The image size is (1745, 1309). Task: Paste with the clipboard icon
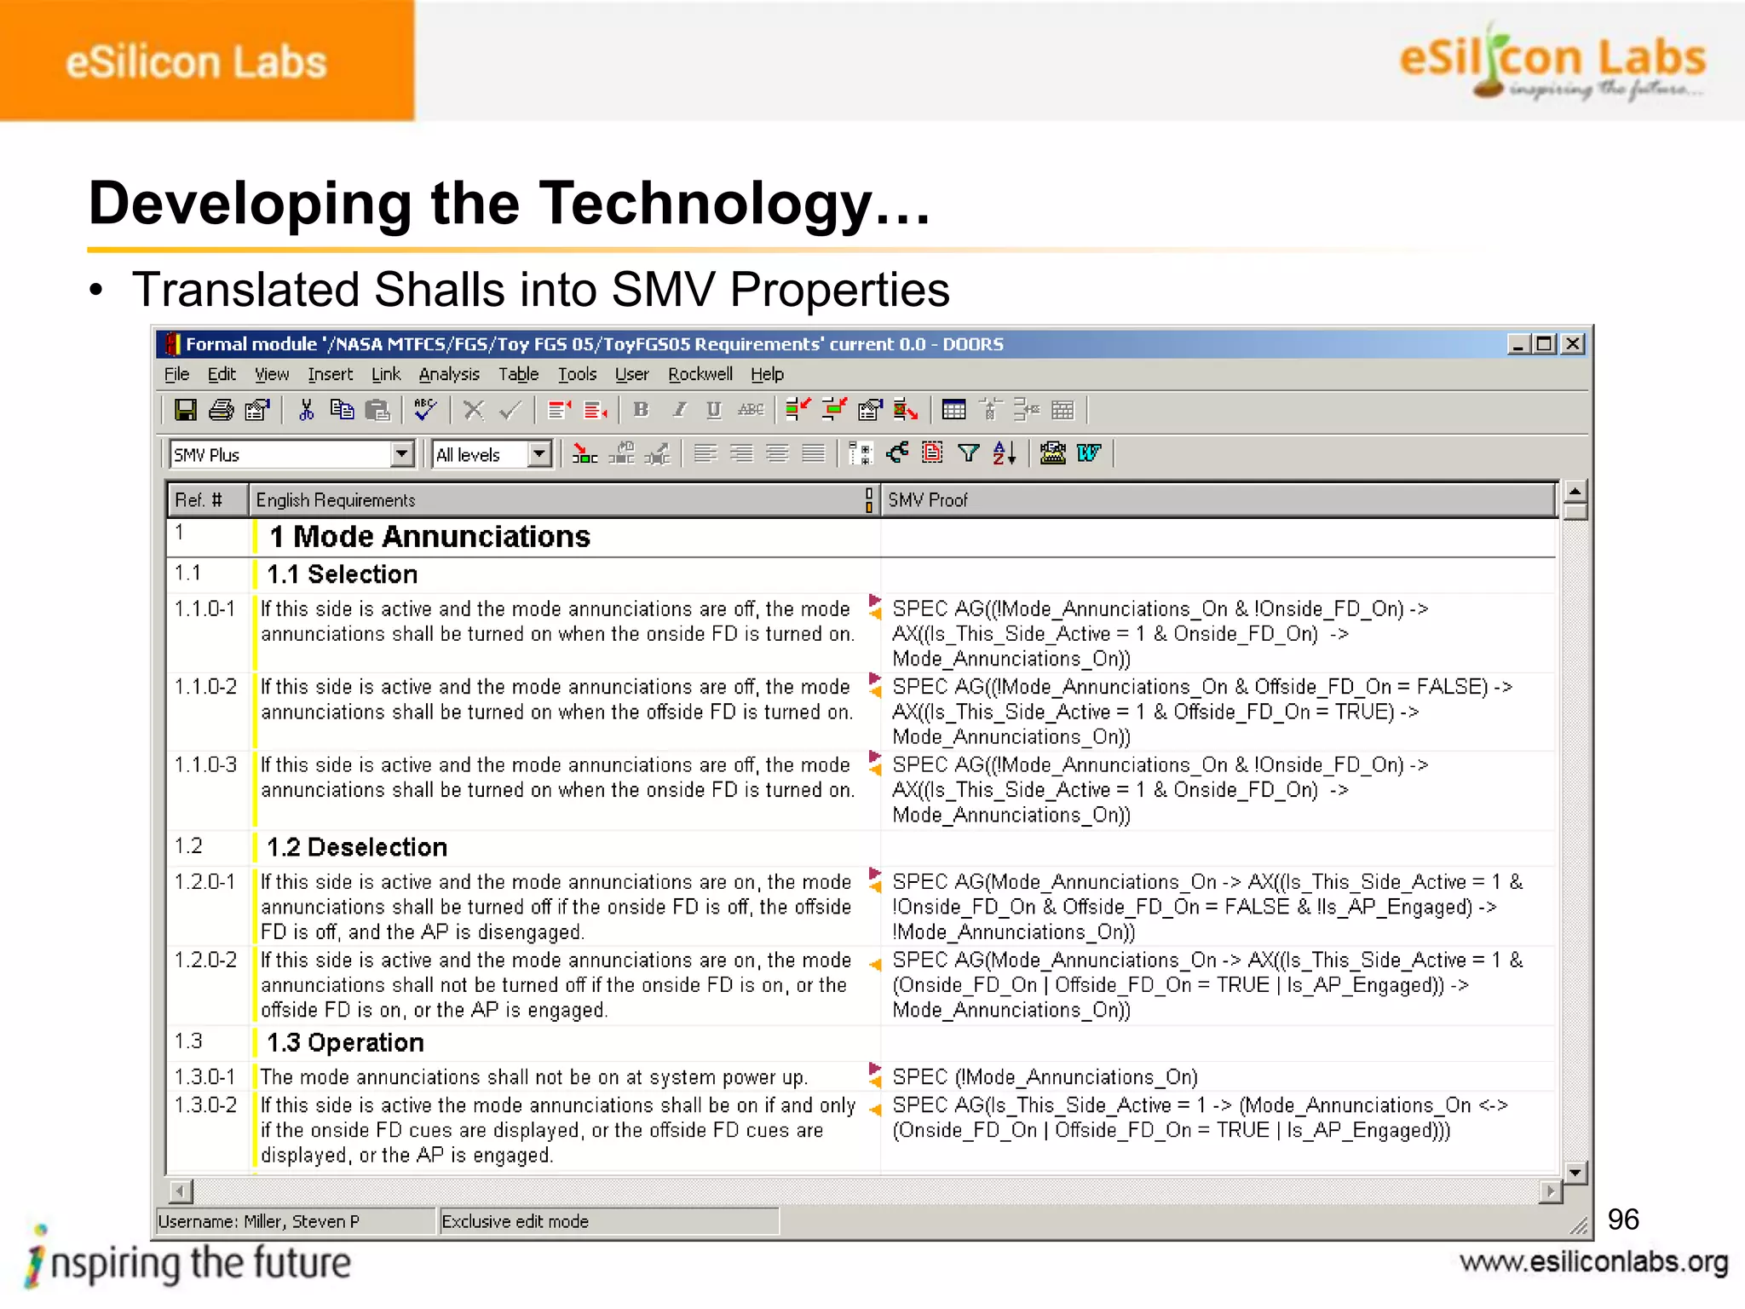(377, 411)
